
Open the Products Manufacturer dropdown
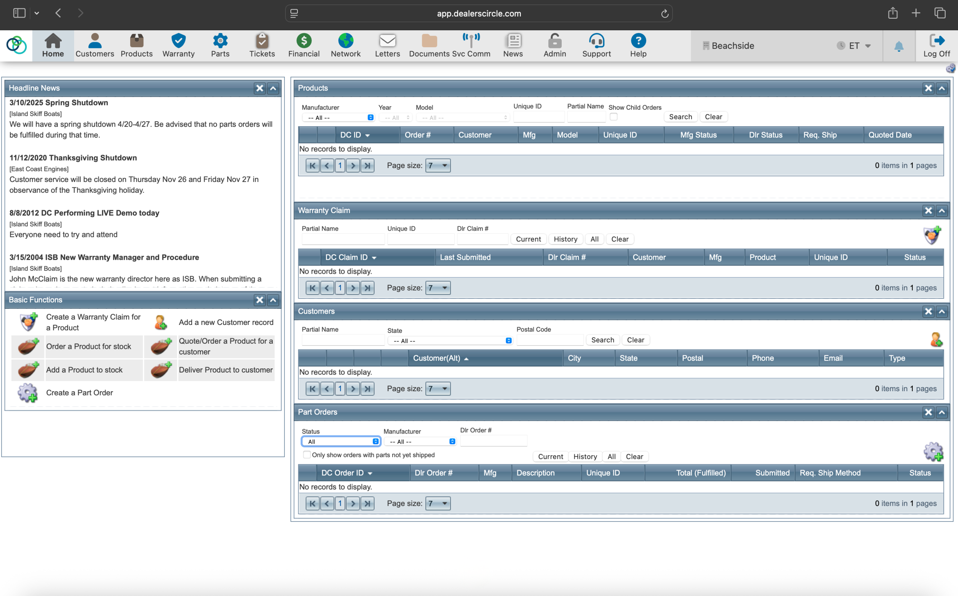coord(338,118)
